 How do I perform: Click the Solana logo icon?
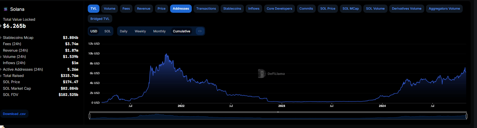[x=5, y=9]
